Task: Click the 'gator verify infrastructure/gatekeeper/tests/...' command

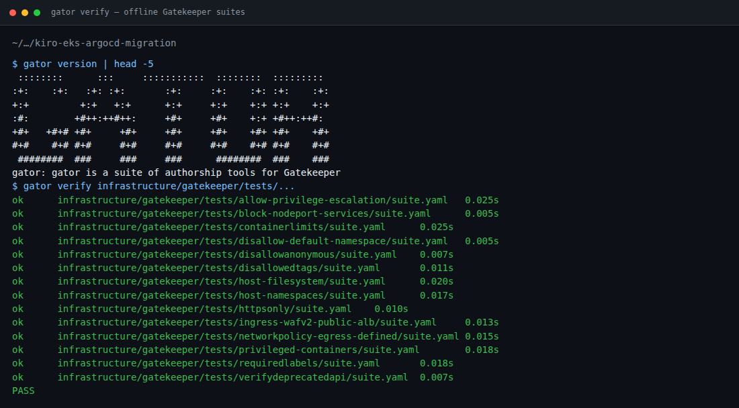Action: click(154, 187)
